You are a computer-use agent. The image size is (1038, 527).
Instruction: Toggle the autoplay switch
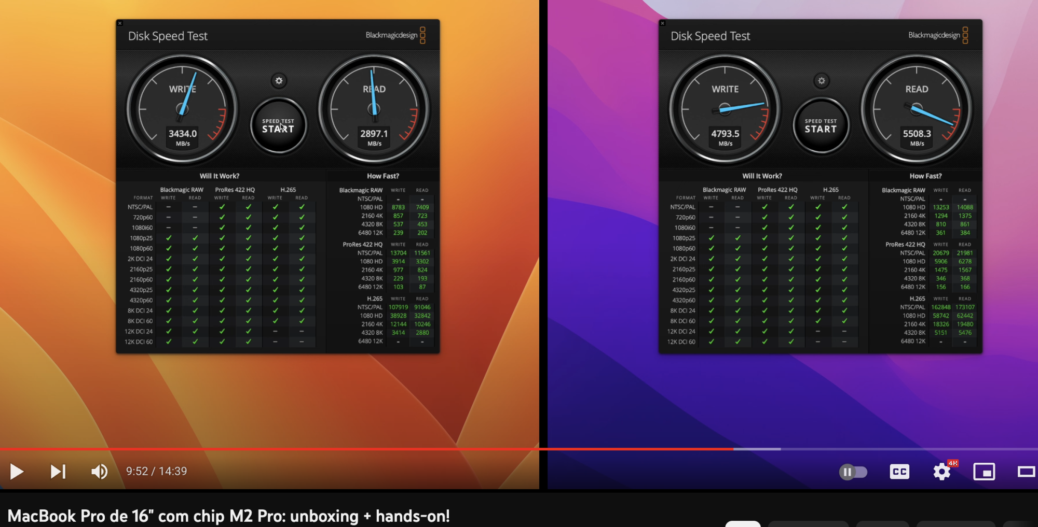click(x=853, y=472)
